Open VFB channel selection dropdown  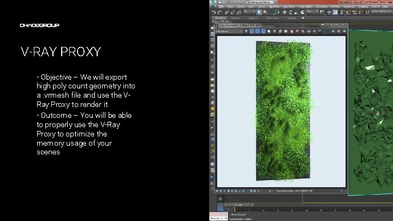coord(229,31)
